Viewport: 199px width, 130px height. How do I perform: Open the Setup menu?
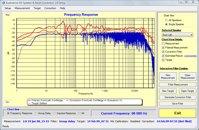click(8, 8)
